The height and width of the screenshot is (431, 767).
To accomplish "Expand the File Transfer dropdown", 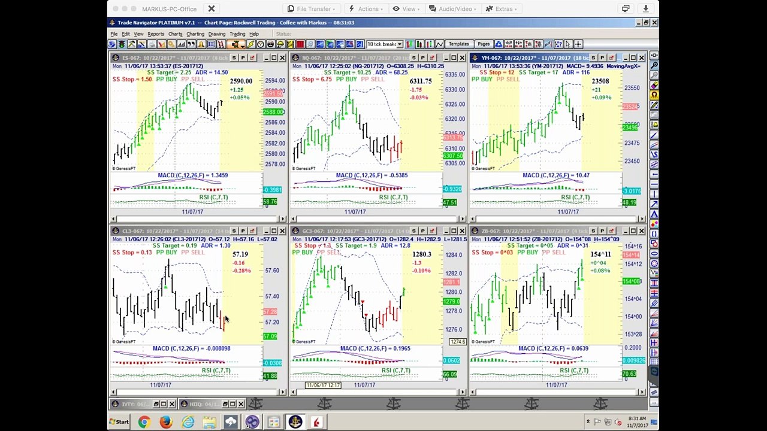I will point(312,9).
